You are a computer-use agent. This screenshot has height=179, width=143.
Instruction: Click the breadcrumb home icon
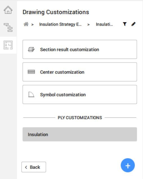pyautogui.click(x=26, y=24)
